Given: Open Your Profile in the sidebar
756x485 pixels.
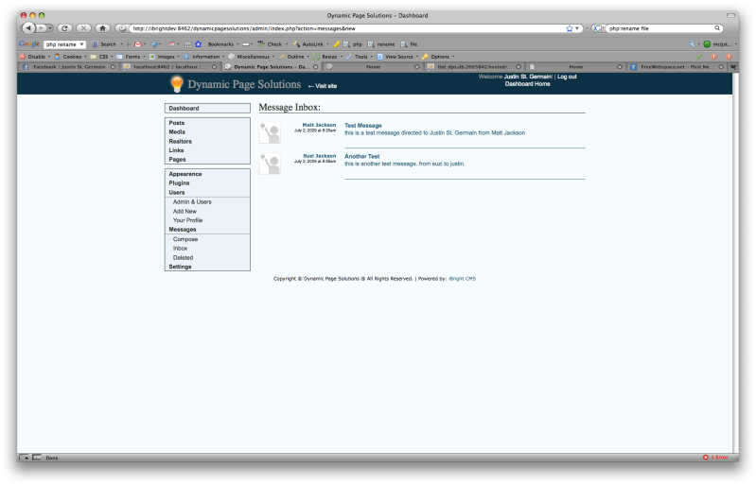Looking at the screenshot, I should coord(187,220).
